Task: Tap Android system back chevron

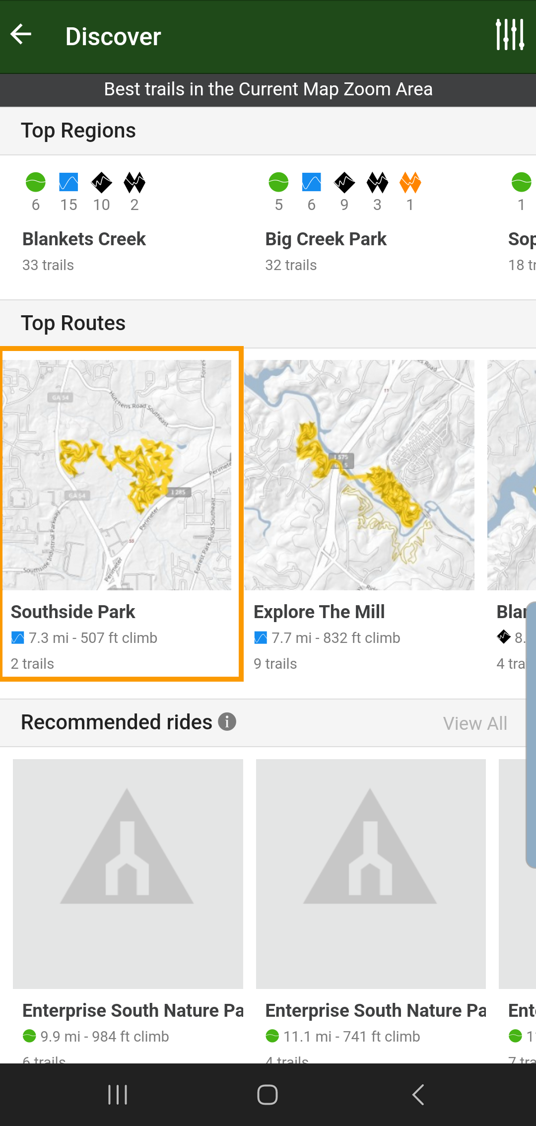Action: pyautogui.click(x=418, y=1094)
